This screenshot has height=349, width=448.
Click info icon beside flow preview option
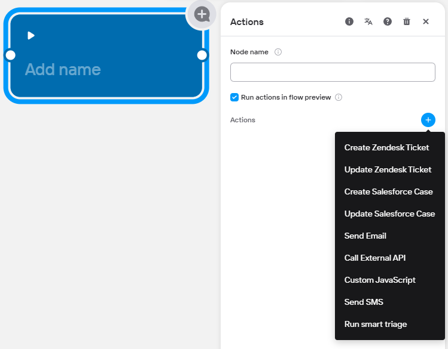[339, 97]
